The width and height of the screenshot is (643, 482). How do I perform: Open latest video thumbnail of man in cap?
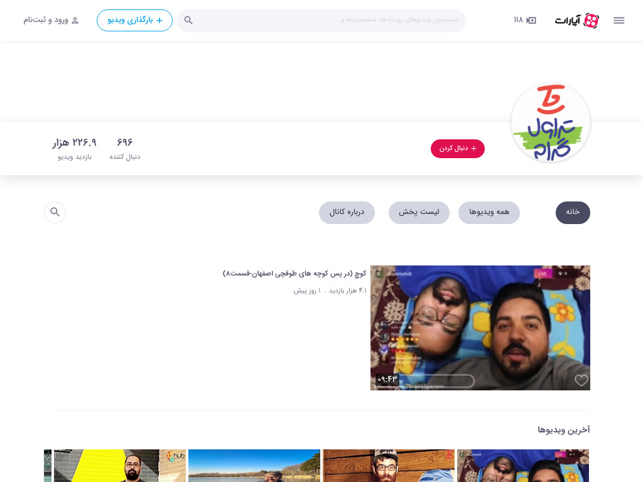click(388, 466)
